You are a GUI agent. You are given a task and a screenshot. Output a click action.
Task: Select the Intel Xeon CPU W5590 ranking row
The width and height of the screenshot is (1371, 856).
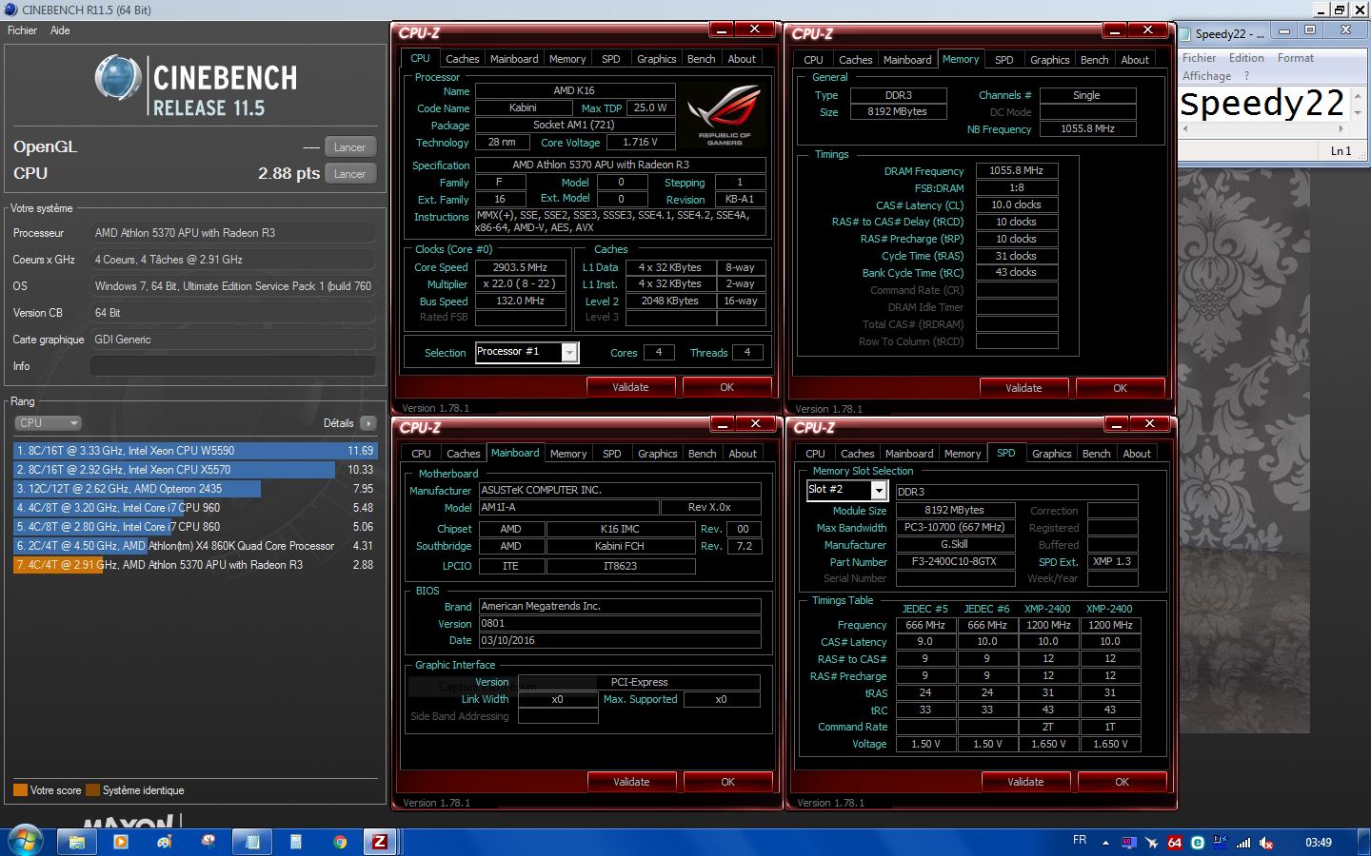pos(194,451)
